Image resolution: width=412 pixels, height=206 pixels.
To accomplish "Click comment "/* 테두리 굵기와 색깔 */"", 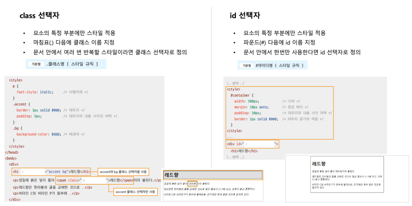I will tap(303, 119).
